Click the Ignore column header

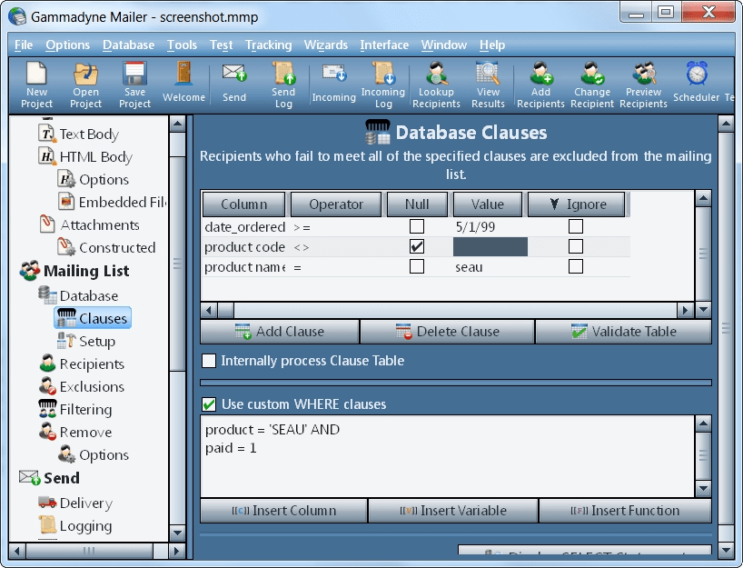pos(576,204)
